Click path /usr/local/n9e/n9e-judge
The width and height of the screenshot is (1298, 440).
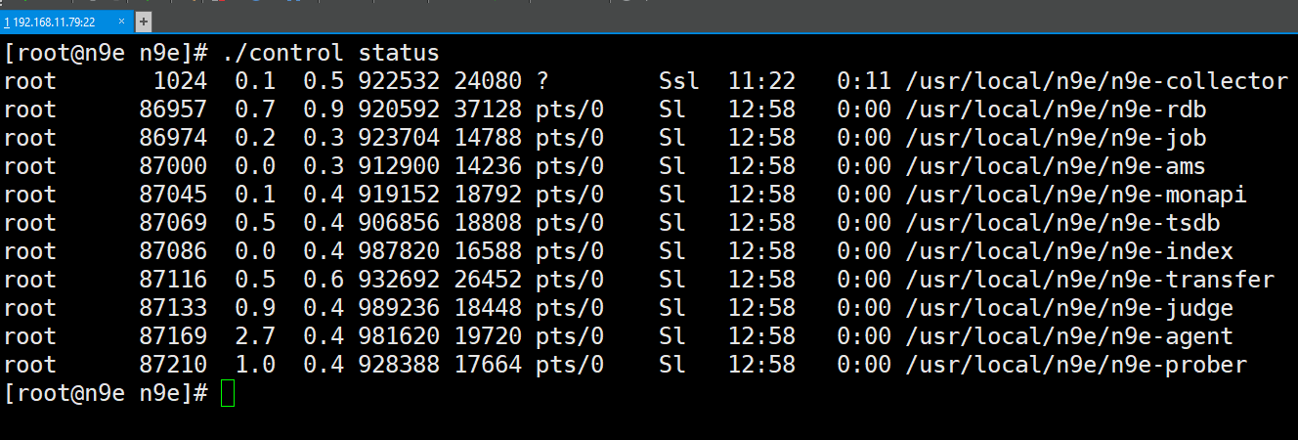(1069, 308)
